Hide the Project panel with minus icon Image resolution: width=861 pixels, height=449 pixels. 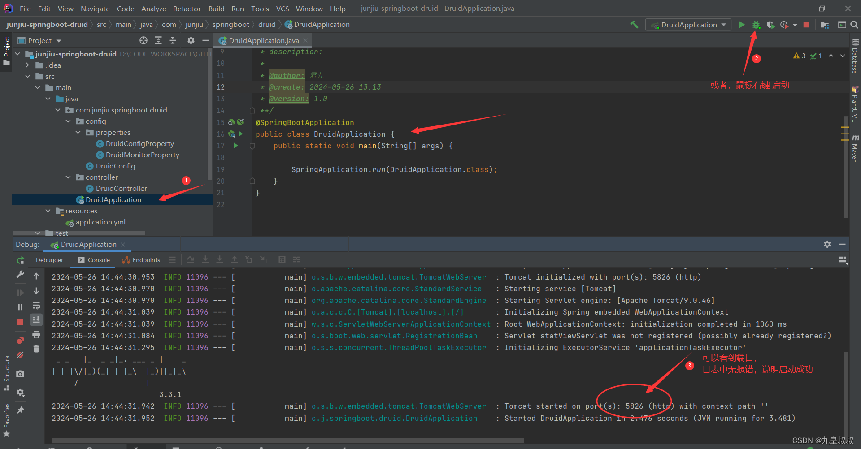pyautogui.click(x=206, y=40)
